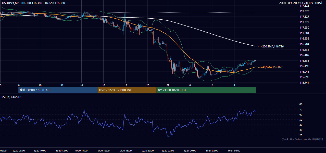Click hour label 10 under the price chart
Image resolution: width=326 pixels, height=153 pixels.
[40, 85]
